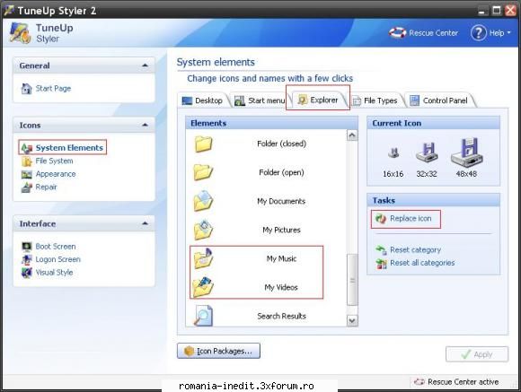Click the Replace icon task icon
The height and width of the screenshot is (392, 521).
tap(381, 219)
